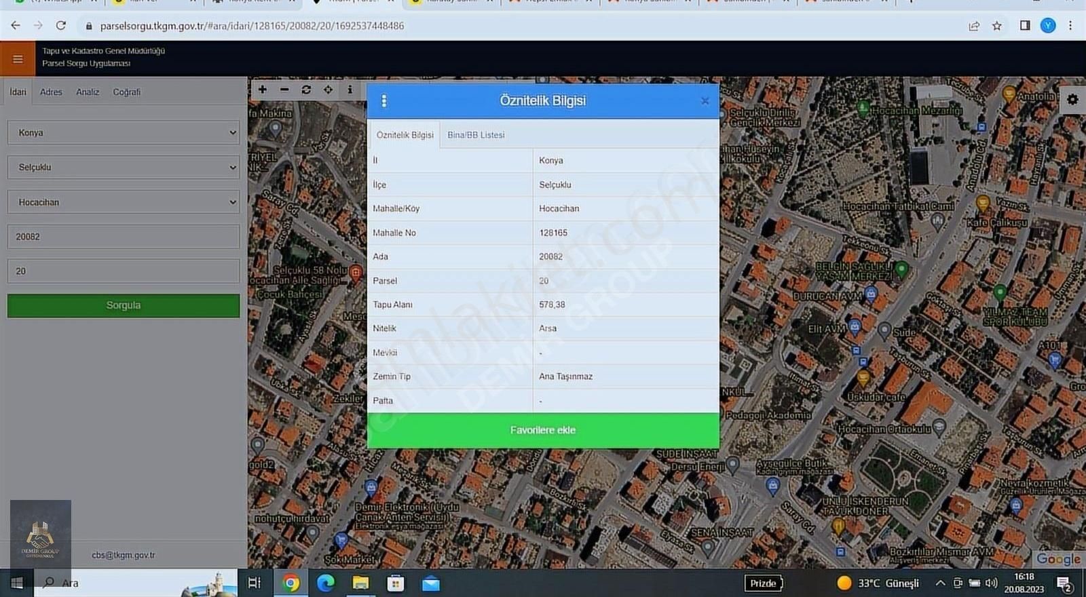Click the info map tool icon
Screen dimensions: 1086x597
(350, 90)
